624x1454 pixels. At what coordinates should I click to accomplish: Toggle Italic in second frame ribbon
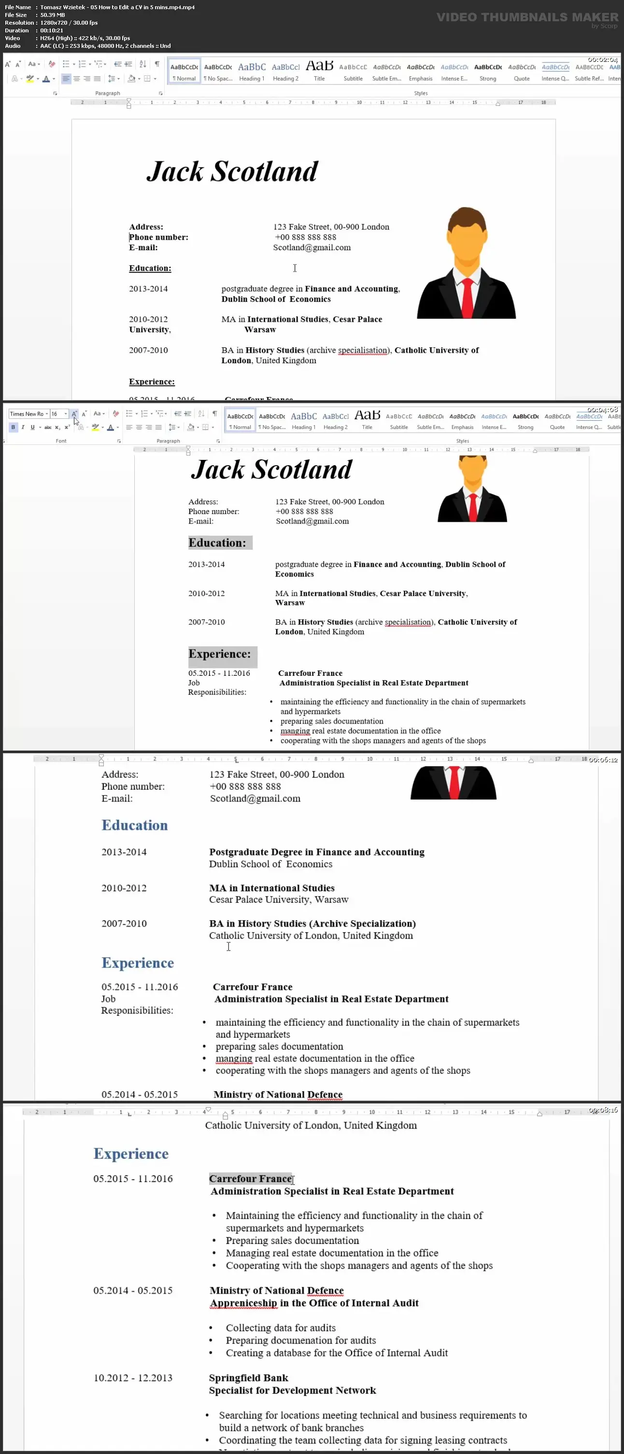23,428
